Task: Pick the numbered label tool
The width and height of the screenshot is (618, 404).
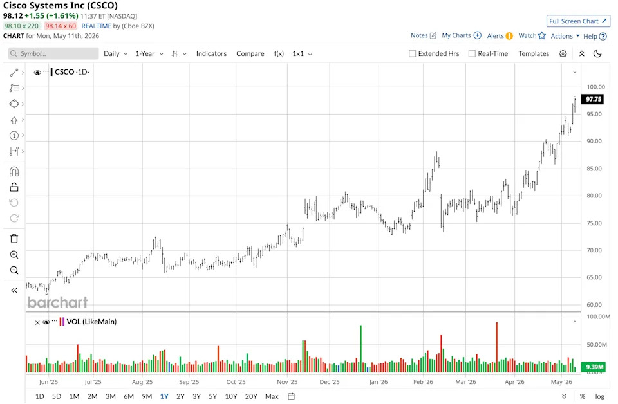Action: [14, 136]
